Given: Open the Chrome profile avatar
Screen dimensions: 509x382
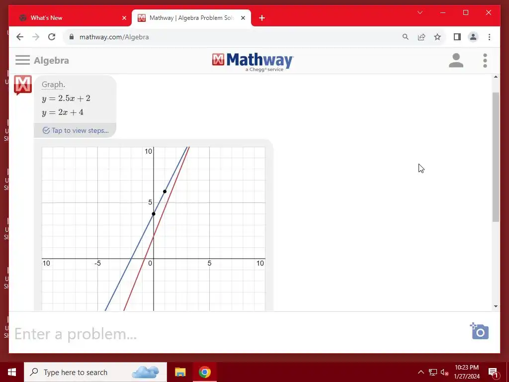Looking at the screenshot, I should (x=473, y=37).
